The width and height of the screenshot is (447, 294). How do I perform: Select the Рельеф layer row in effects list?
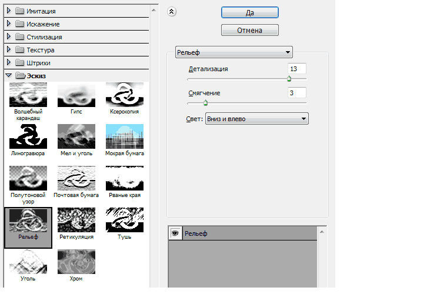pyautogui.click(x=247, y=234)
